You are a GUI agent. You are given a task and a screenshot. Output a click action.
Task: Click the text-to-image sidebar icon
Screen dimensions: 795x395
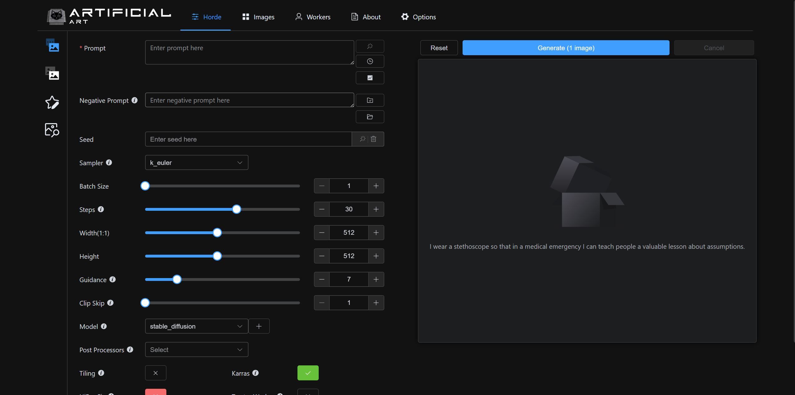(x=52, y=46)
